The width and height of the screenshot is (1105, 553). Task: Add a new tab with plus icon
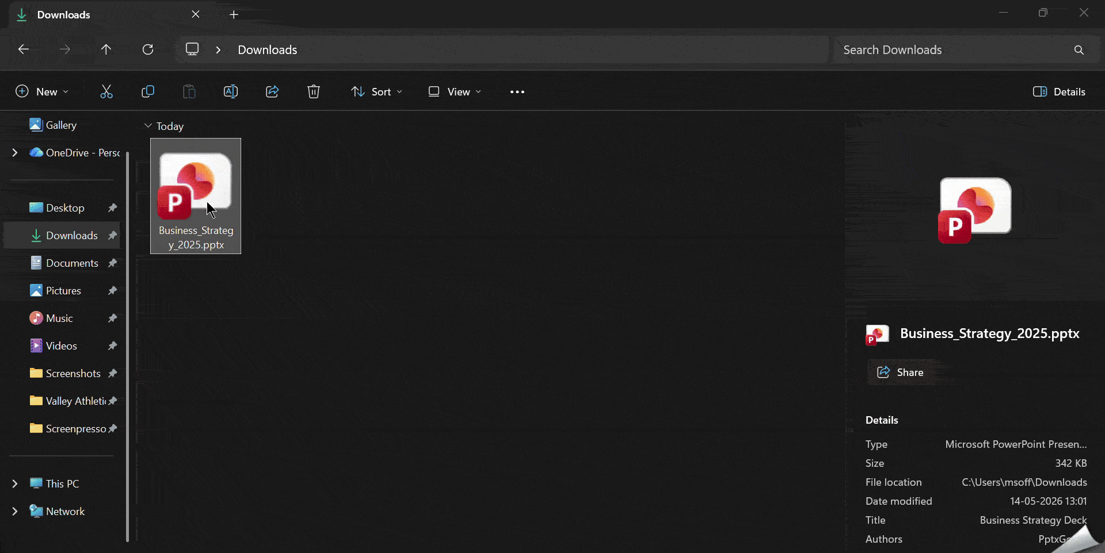pos(234,15)
